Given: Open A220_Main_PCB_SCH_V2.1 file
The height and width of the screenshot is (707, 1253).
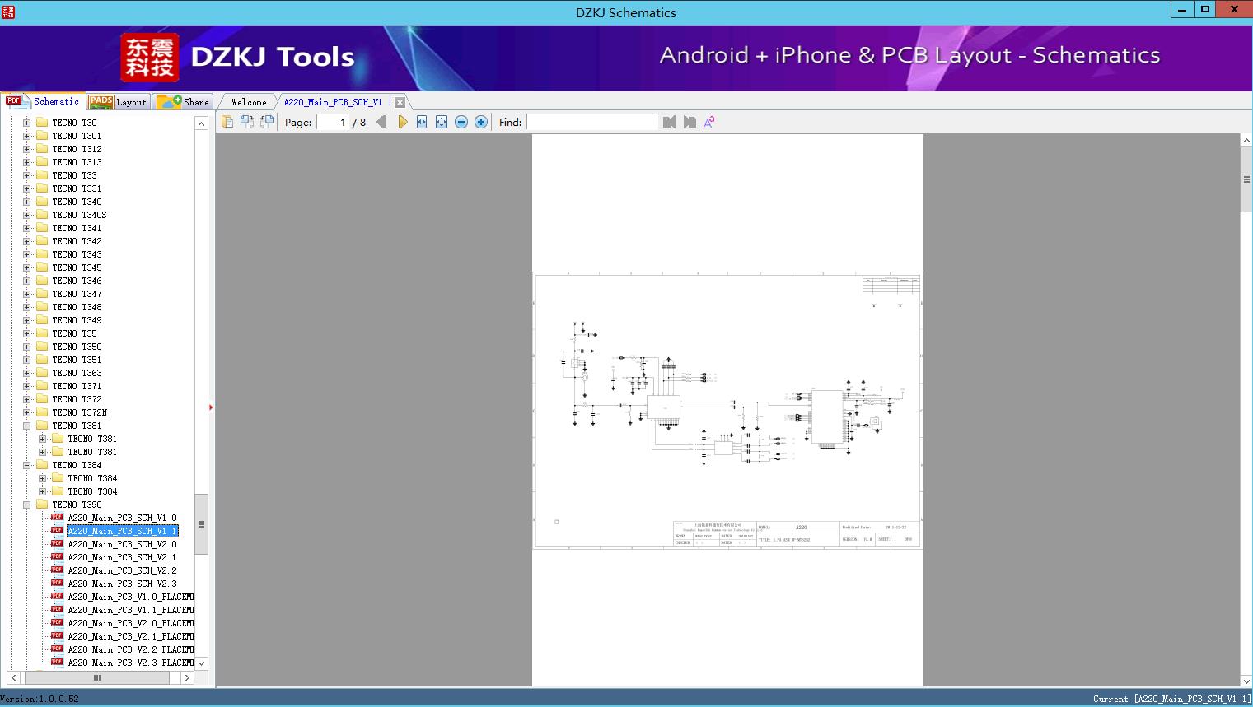Looking at the screenshot, I should 122,557.
